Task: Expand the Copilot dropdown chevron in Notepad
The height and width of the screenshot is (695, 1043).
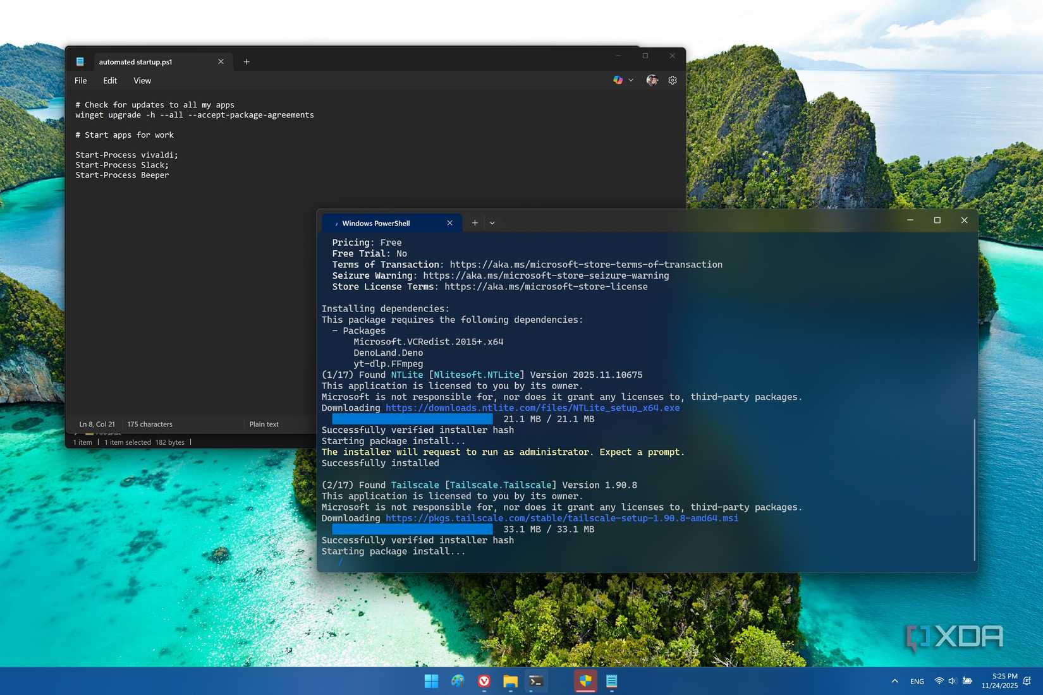Action: (630, 80)
